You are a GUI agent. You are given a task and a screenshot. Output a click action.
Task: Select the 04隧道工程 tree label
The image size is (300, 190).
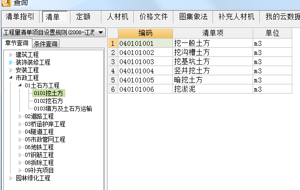click(39, 132)
